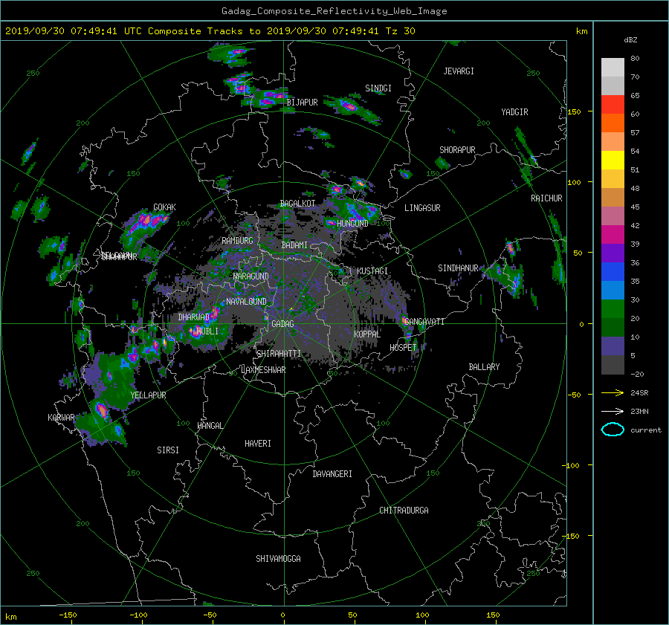Click the high-reflectivity cell near Karwar

[x=102, y=410]
